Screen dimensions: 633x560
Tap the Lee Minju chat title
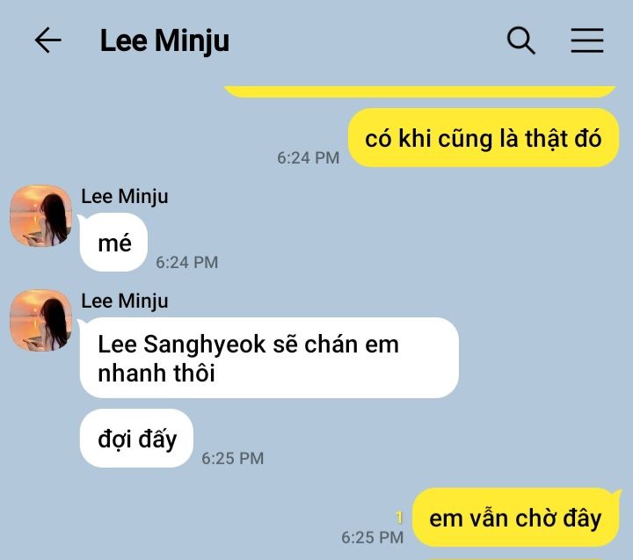164,40
